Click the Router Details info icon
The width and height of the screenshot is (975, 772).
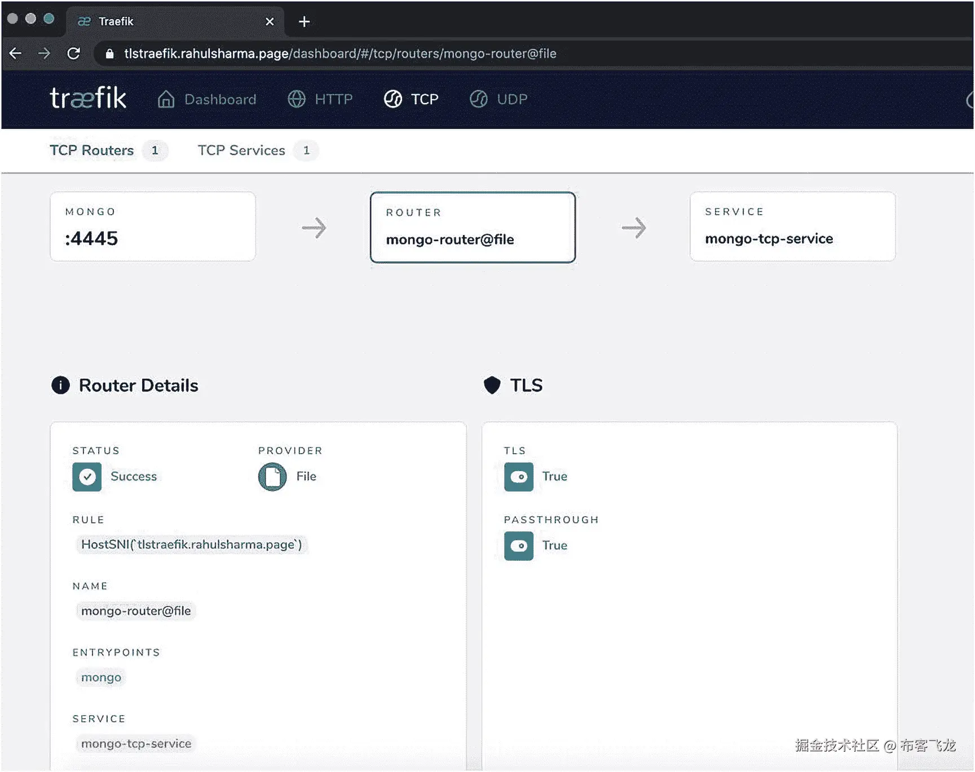(x=60, y=385)
